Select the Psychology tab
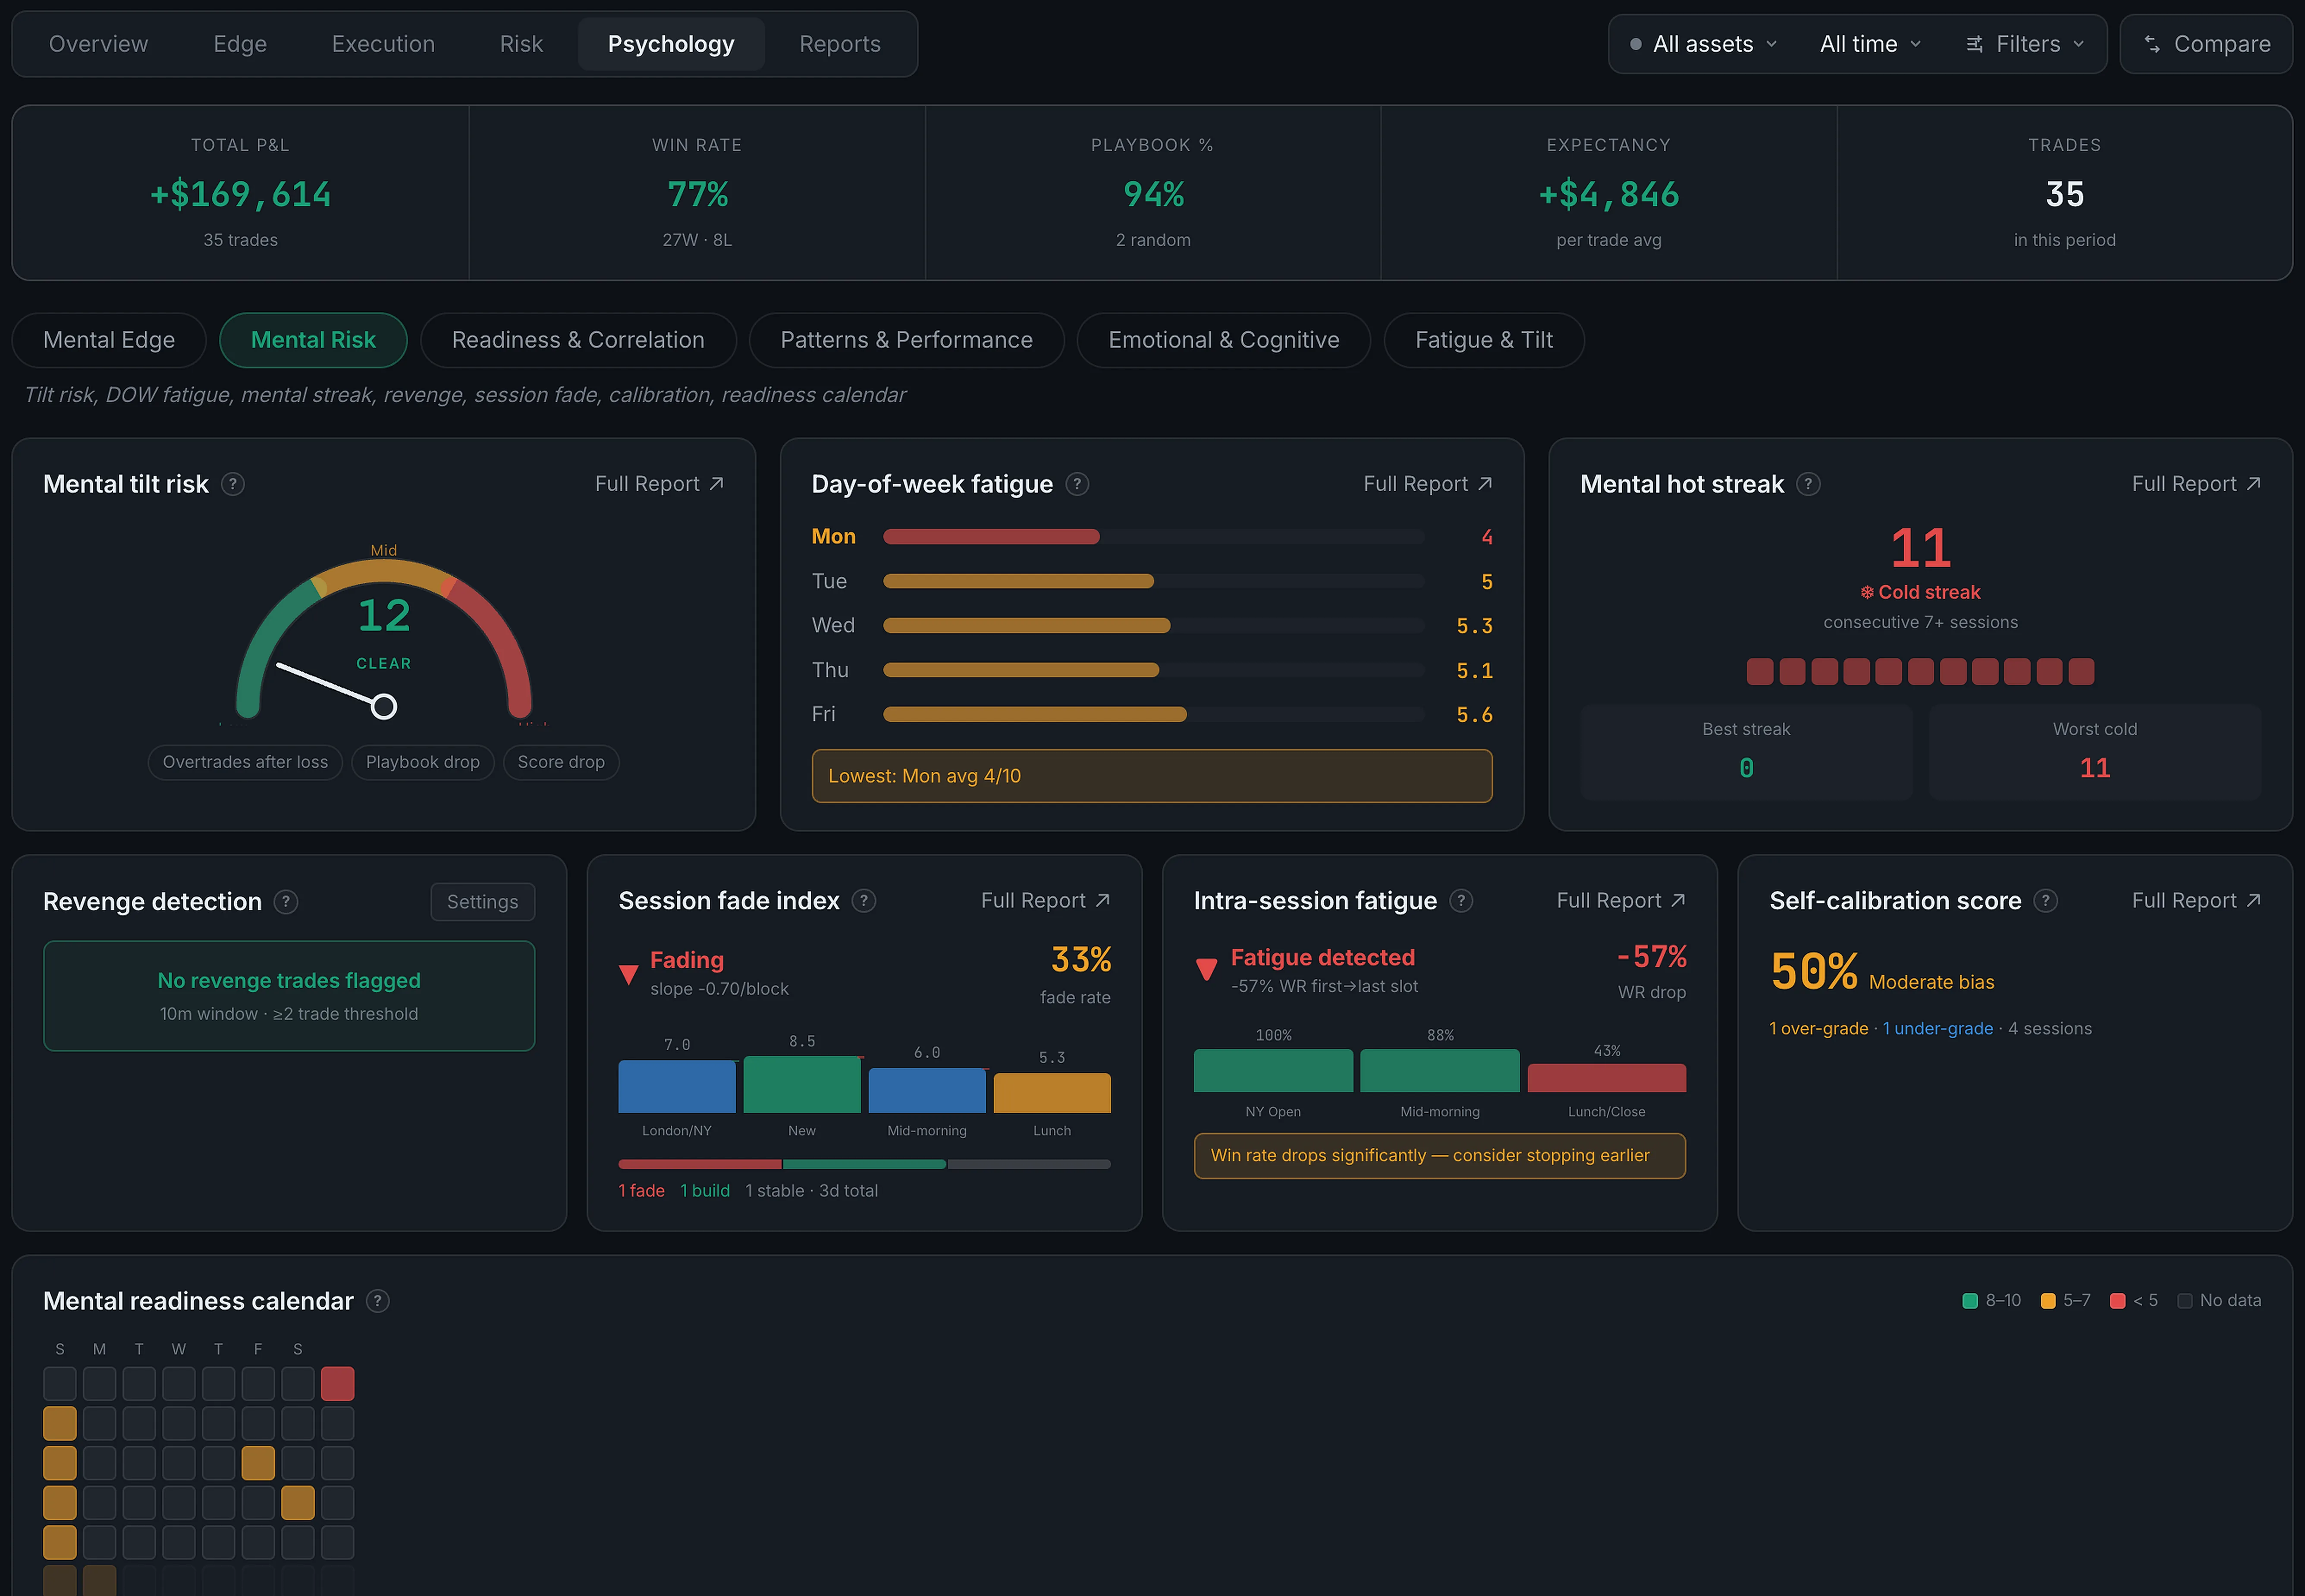 671,44
